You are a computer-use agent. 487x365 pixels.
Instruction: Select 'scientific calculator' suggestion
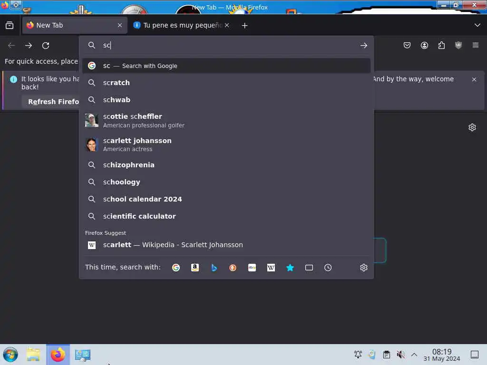pyautogui.click(x=226, y=216)
